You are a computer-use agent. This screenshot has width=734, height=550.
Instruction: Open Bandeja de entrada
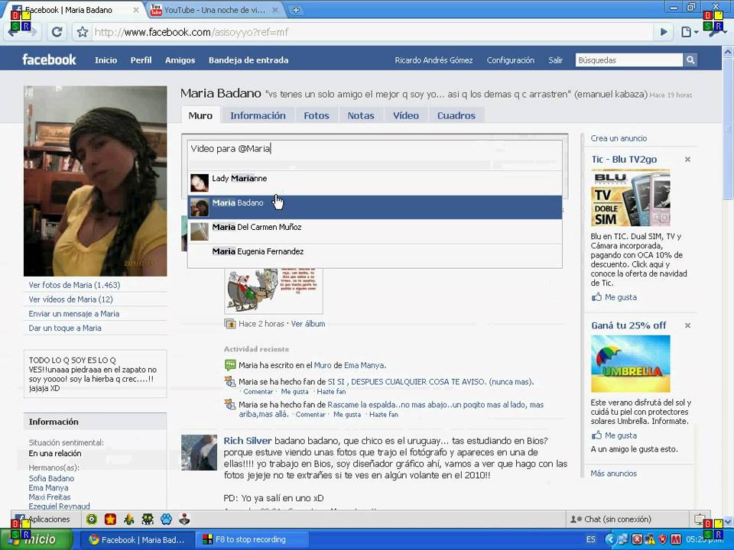248,60
